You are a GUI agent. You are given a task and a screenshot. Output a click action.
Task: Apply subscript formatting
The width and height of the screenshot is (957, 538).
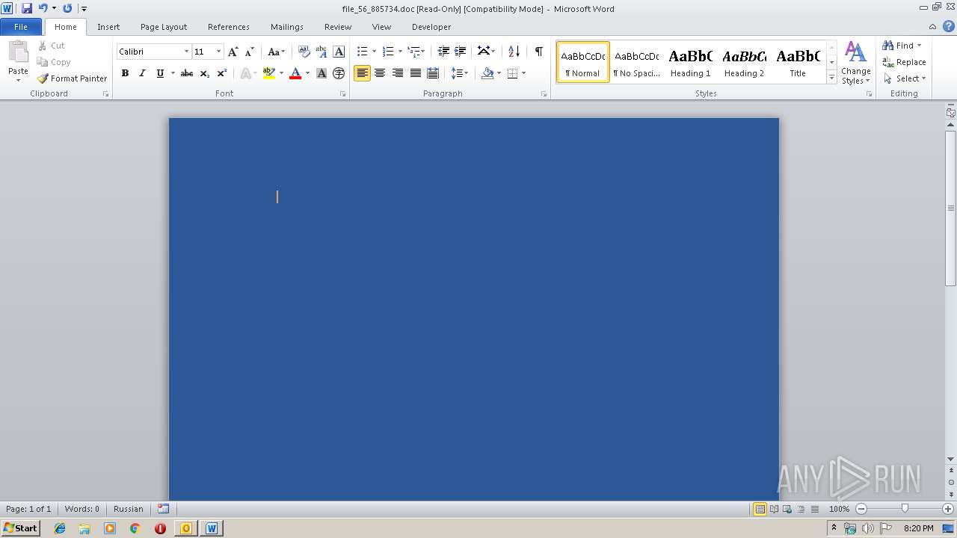click(x=205, y=73)
